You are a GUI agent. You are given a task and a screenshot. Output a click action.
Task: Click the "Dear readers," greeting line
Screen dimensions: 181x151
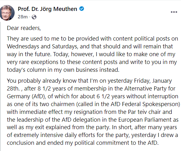[24, 28]
